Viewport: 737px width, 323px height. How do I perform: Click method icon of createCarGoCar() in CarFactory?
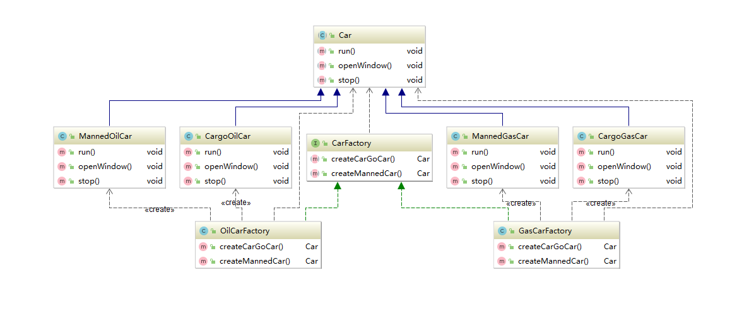315,159
